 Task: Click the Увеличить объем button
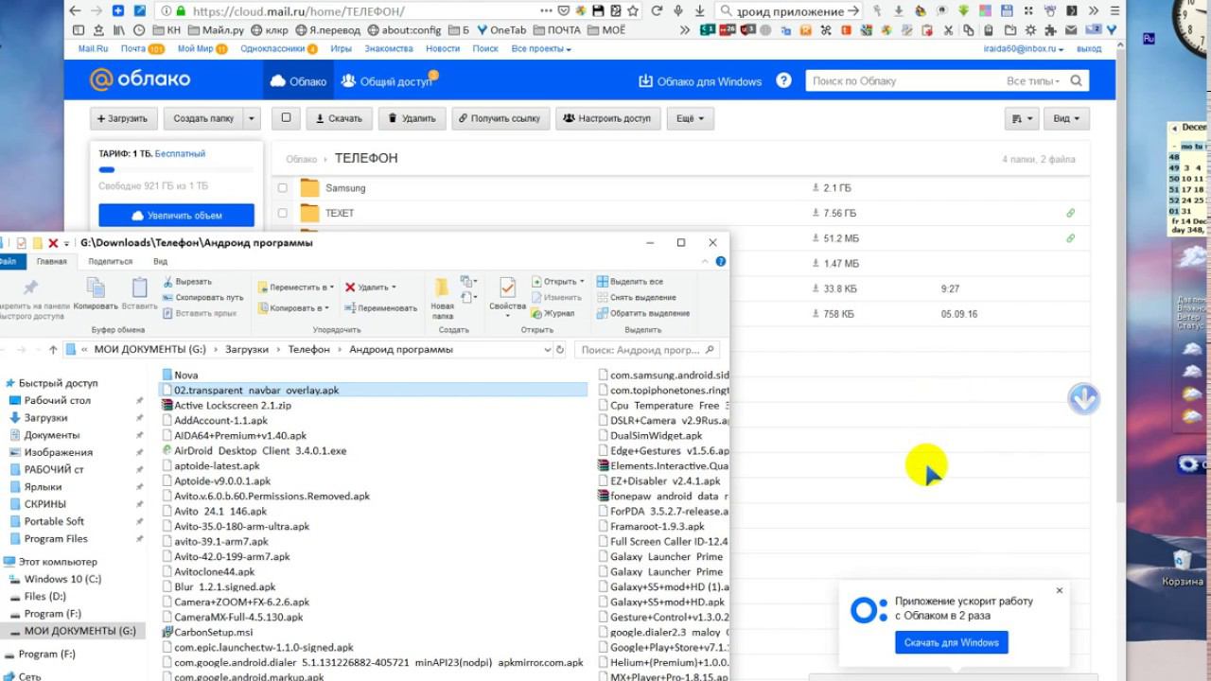[x=176, y=216]
